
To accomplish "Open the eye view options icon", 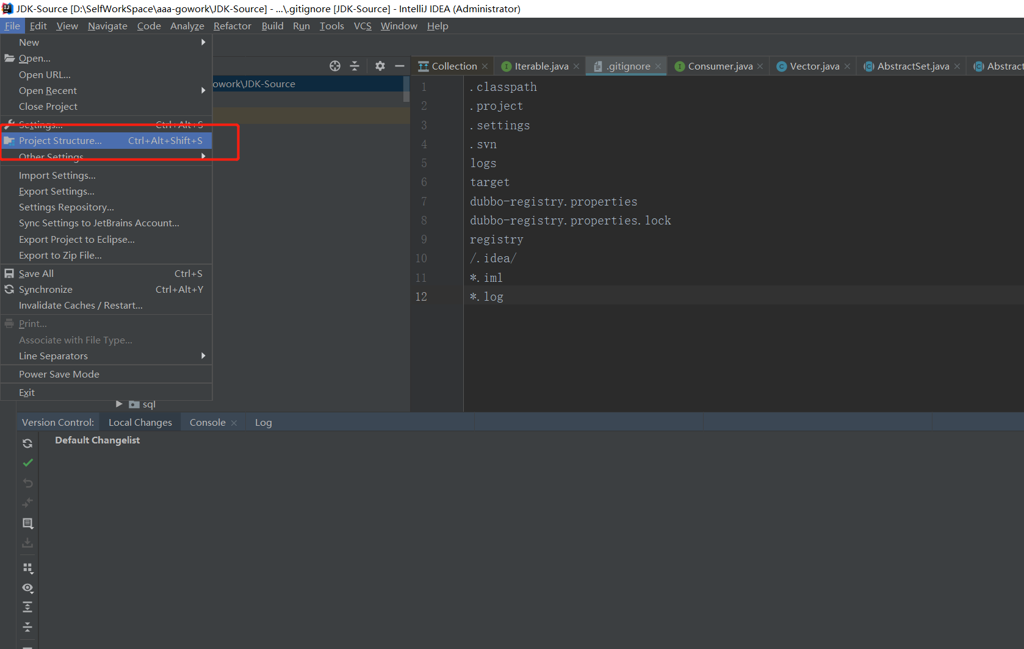I will click(x=27, y=588).
